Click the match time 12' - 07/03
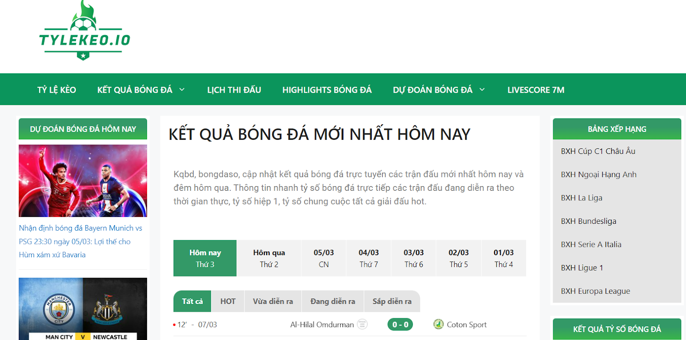 pyautogui.click(x=197, y=325)
